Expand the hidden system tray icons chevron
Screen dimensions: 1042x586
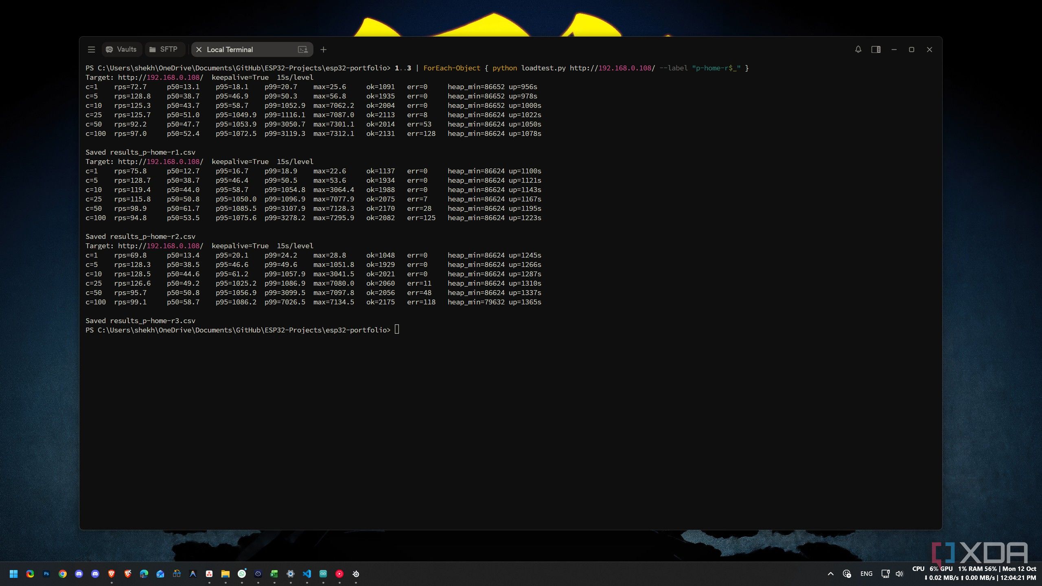click(x=831, y=574)
